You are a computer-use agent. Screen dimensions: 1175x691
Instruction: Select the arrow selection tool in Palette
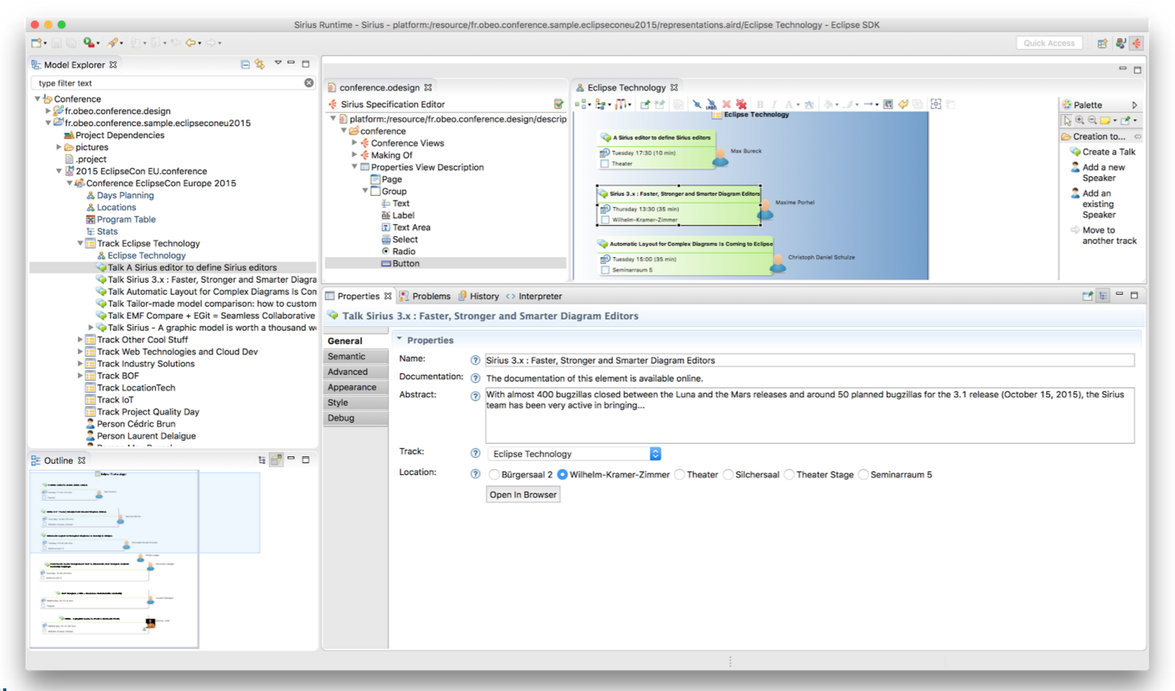[1067, 121]
